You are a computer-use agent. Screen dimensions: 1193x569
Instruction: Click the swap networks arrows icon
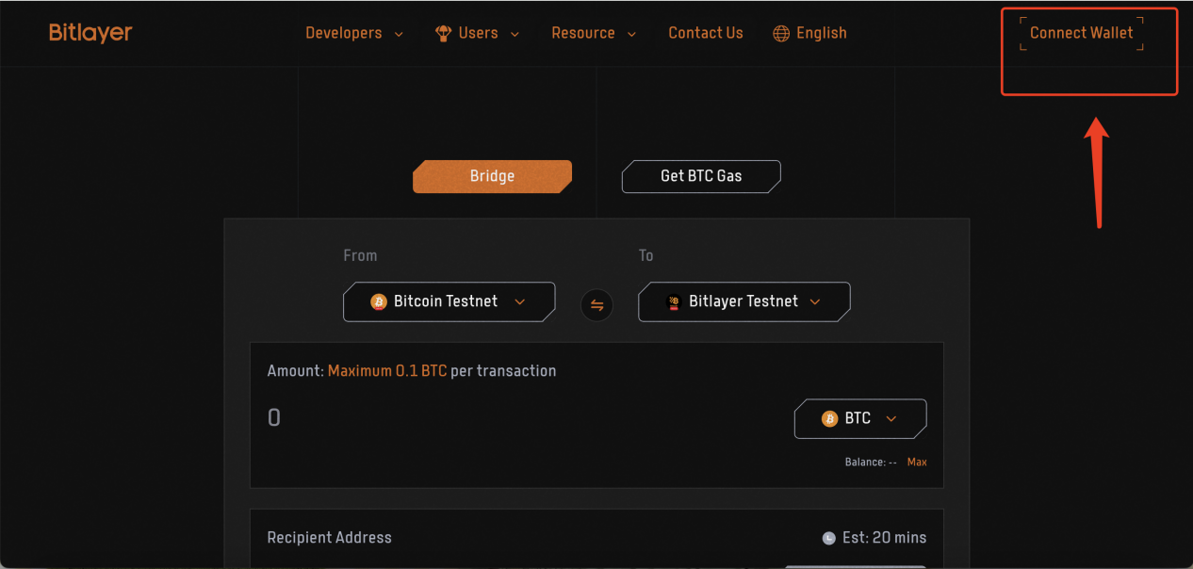pos(596,305)
